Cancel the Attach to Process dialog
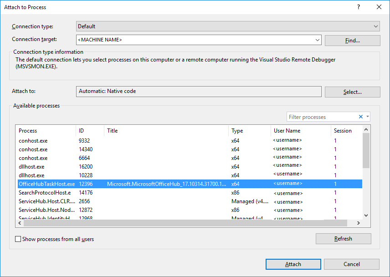Image resolution: width=390 pixels, height=277 pixels. pyautogui.click(x=352, y=264)
